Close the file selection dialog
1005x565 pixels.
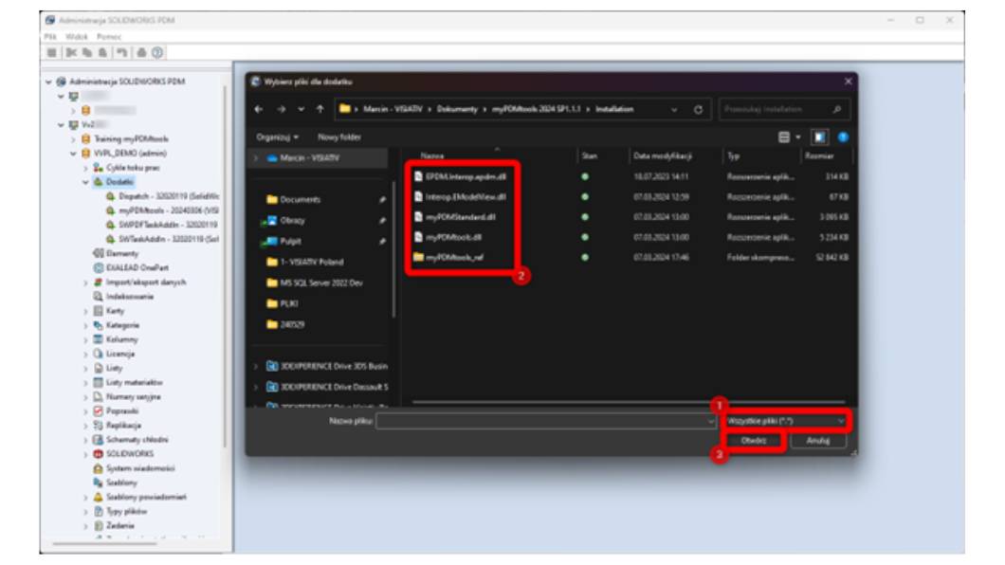pos(848,82)
